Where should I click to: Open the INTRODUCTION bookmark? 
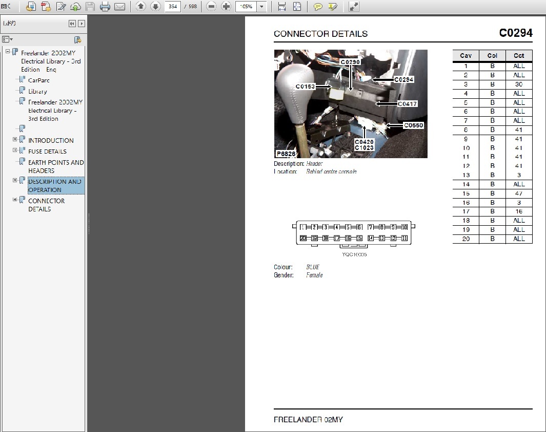click(51, 140)
